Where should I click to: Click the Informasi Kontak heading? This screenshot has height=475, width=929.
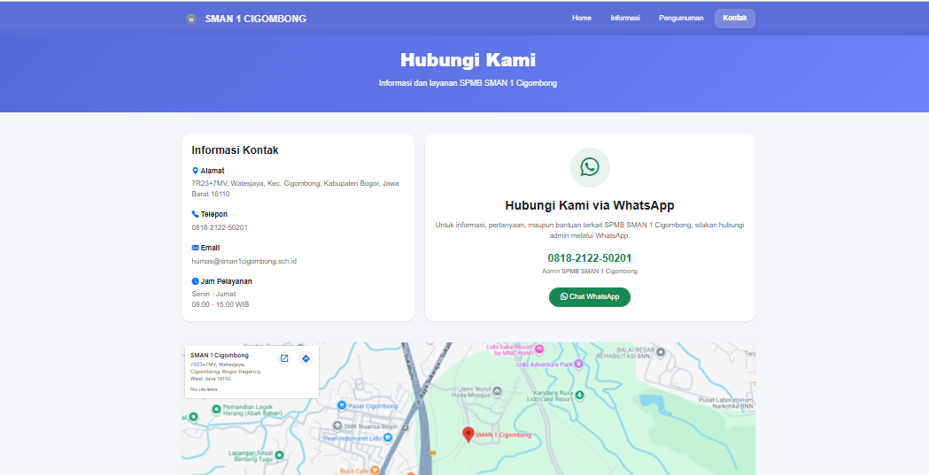(235, 150)
